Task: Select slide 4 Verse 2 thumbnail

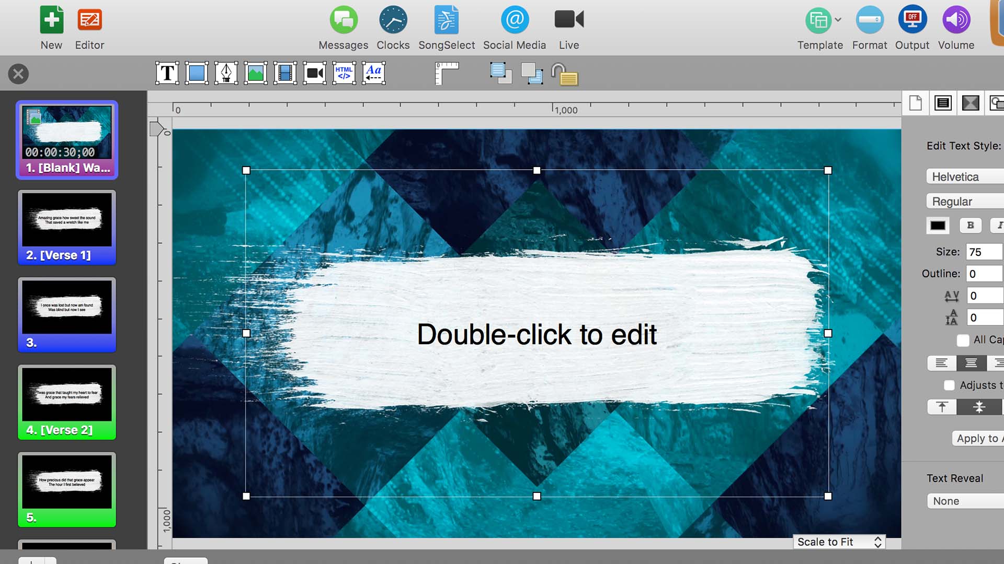Action: pyautogui.click(x=67, y=402)
